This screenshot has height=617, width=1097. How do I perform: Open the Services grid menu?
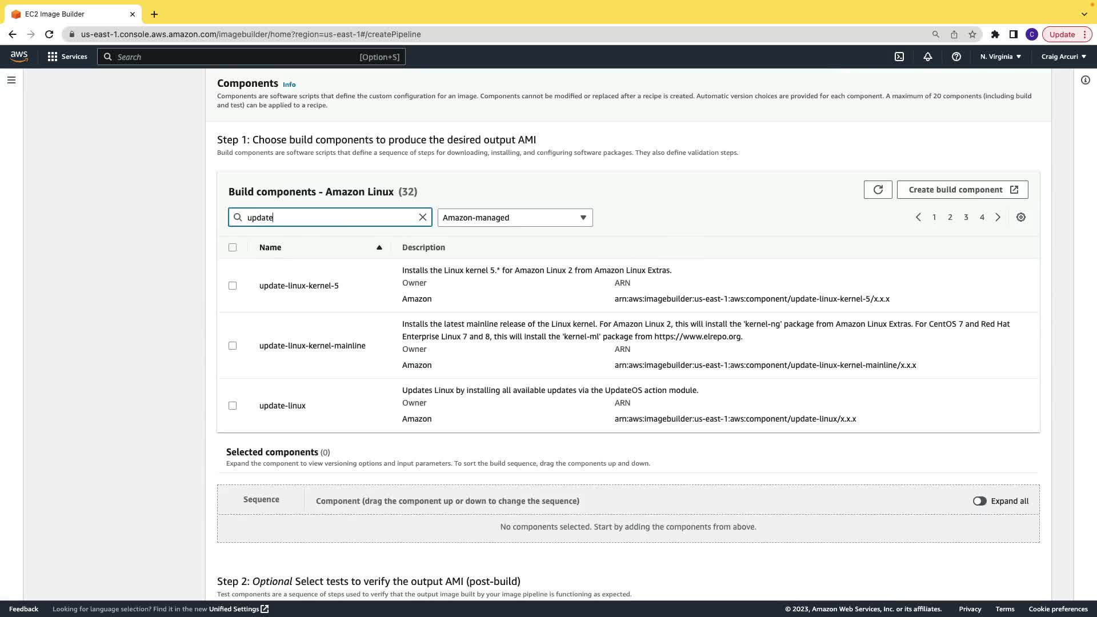point(67,57)
